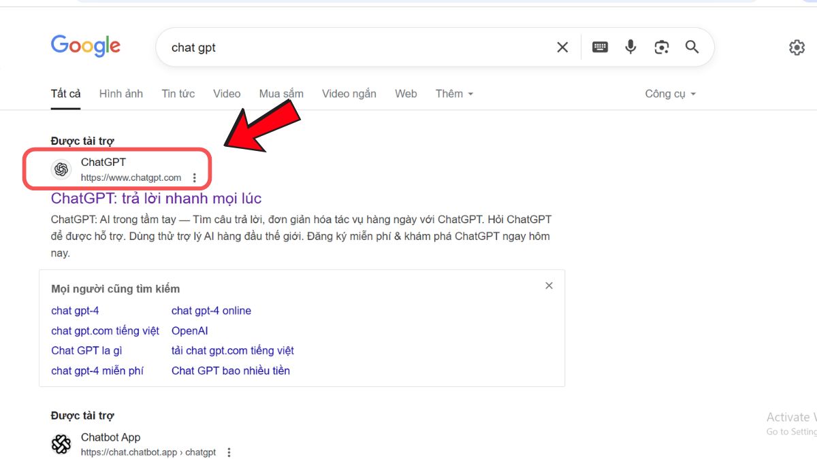Open the on-screen keyboard input tool

[x=600, y=47]
